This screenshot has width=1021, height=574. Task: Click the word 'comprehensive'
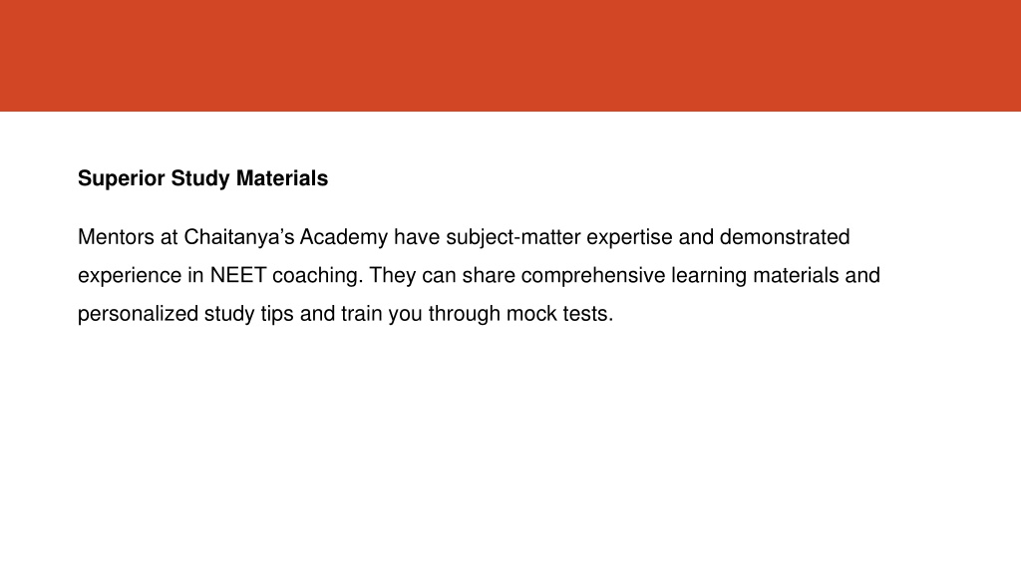(593, 276)
